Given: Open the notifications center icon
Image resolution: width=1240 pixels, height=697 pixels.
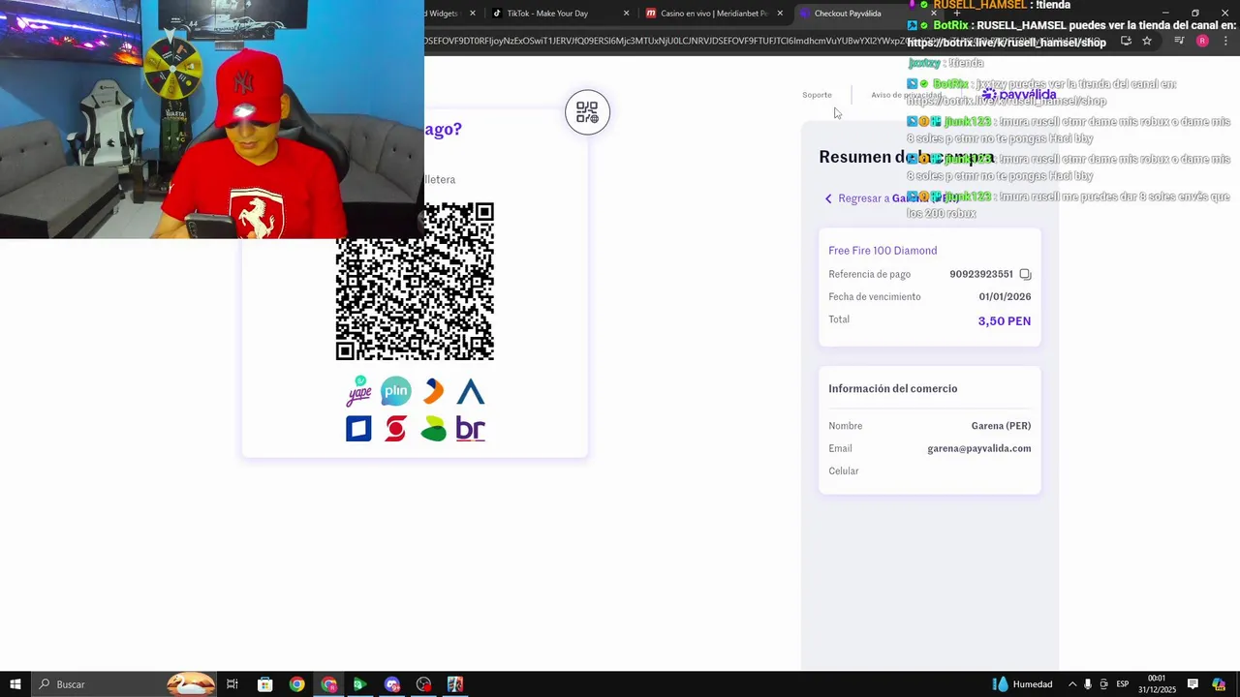Looking at the screenshot, I should click(1193, 684).
